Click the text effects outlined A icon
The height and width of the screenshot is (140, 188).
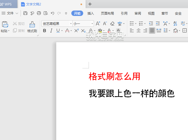click(91, 31)
